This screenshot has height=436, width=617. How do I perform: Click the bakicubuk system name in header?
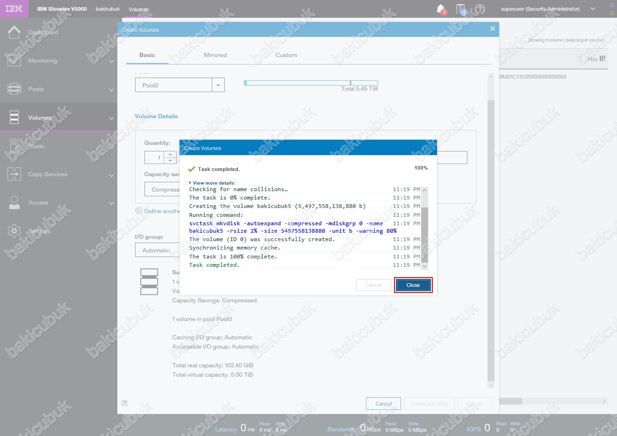click(108, 9)
